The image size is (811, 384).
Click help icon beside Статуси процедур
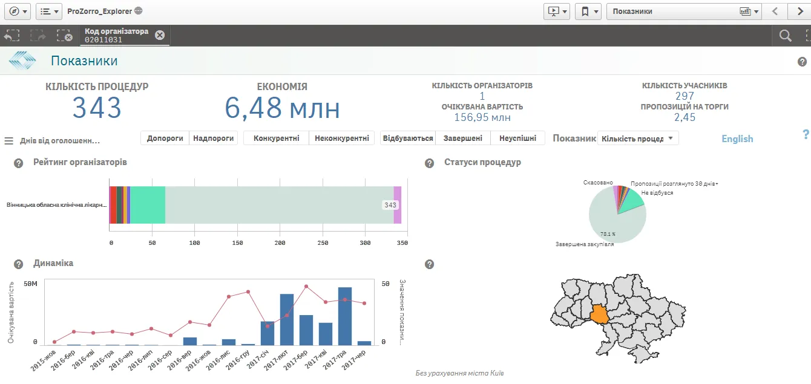pos(430,163)
